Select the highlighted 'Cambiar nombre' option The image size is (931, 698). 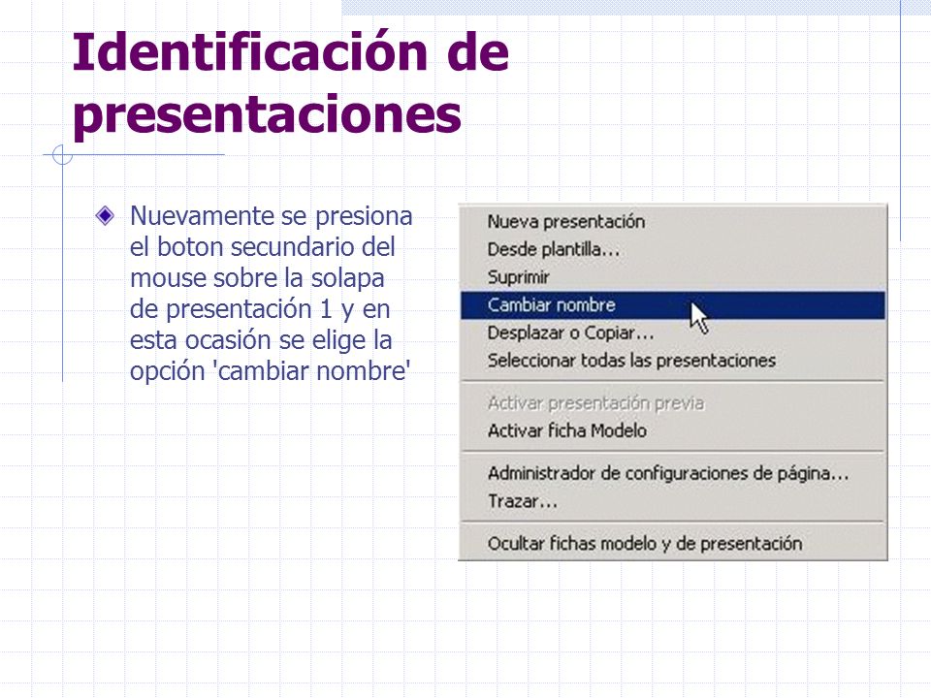pyautogui.click(x=673, y=305)
